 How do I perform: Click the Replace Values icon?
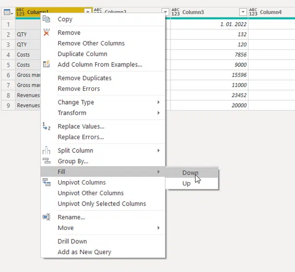pos(46,126)
